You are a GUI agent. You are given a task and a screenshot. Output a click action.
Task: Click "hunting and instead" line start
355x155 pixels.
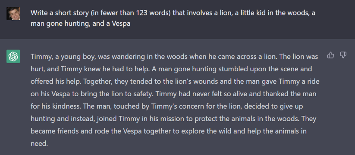(x=62, y=118)
